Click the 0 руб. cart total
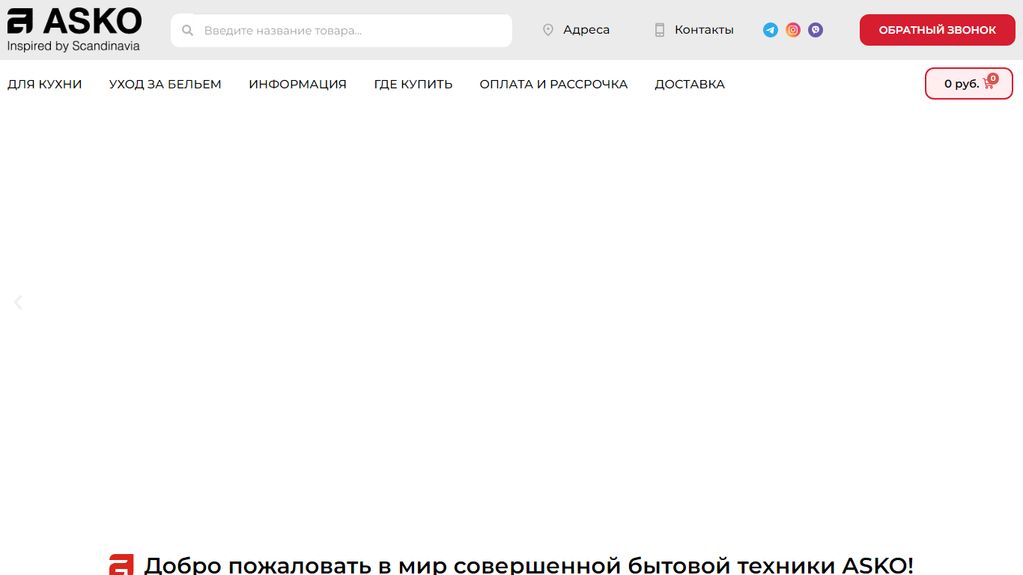This screenshot has height=575, width=1023. [x=962, y=84]
